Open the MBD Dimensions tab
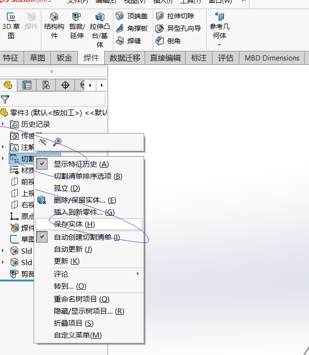The width and height of the screenshot is (309, 355). click(x=272, y=58)
